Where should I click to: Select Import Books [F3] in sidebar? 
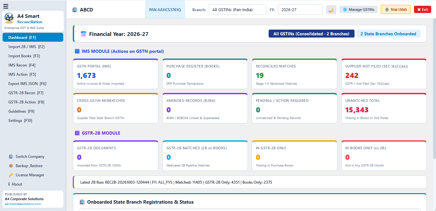[x=33, y=56]
